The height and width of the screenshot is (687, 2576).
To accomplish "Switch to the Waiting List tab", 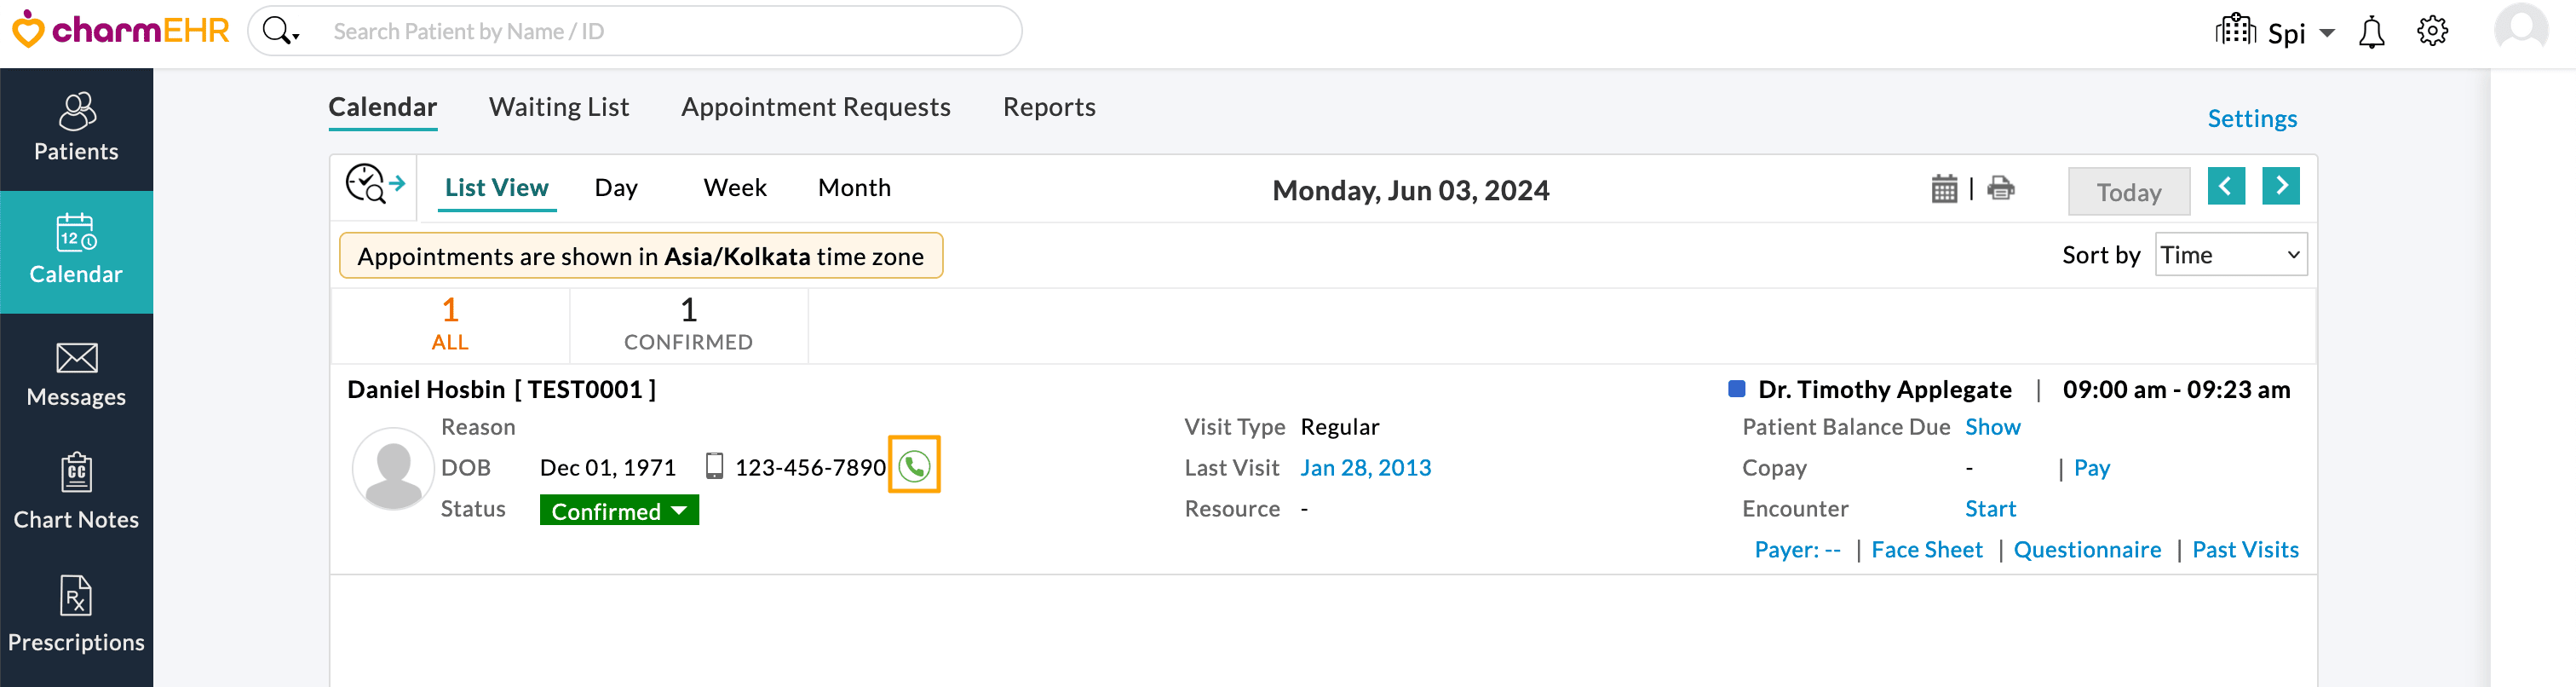I will [559, 107].
